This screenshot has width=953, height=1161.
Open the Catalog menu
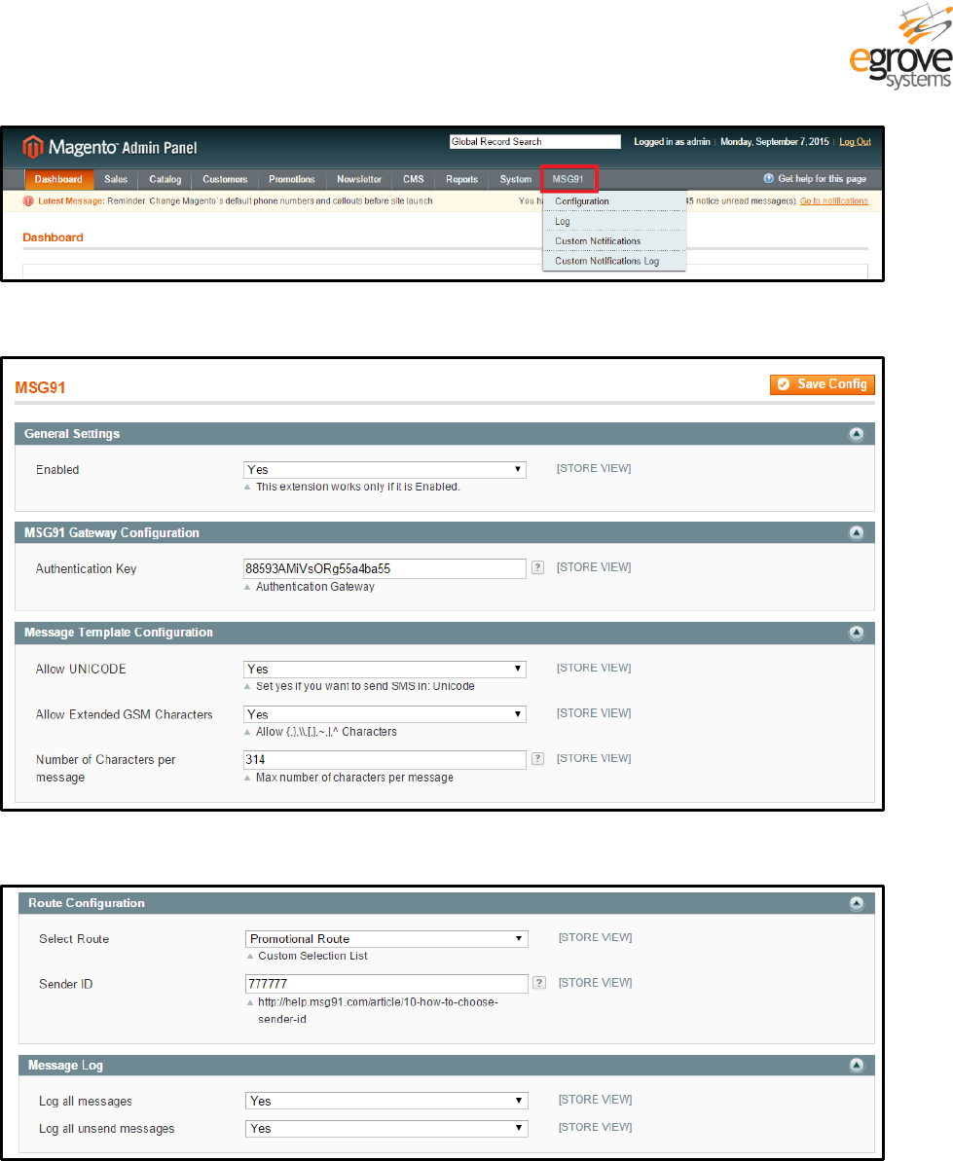[x=165, y=179]
